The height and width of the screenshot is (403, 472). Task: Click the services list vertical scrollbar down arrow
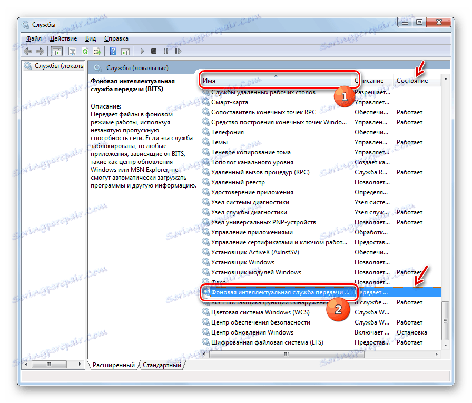(x=446, y=346)
